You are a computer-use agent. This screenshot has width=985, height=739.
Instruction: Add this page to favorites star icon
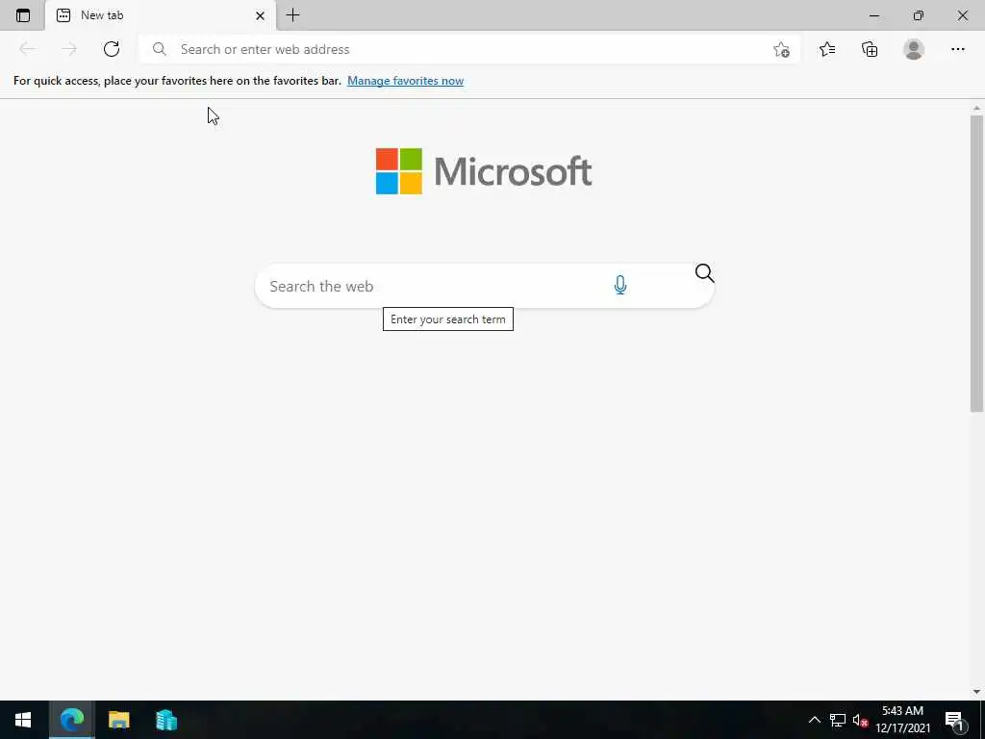(781, 50)
